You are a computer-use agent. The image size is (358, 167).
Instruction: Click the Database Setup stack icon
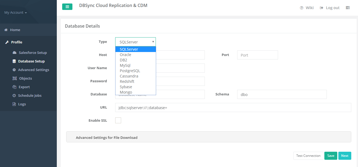tap(14, 61)
